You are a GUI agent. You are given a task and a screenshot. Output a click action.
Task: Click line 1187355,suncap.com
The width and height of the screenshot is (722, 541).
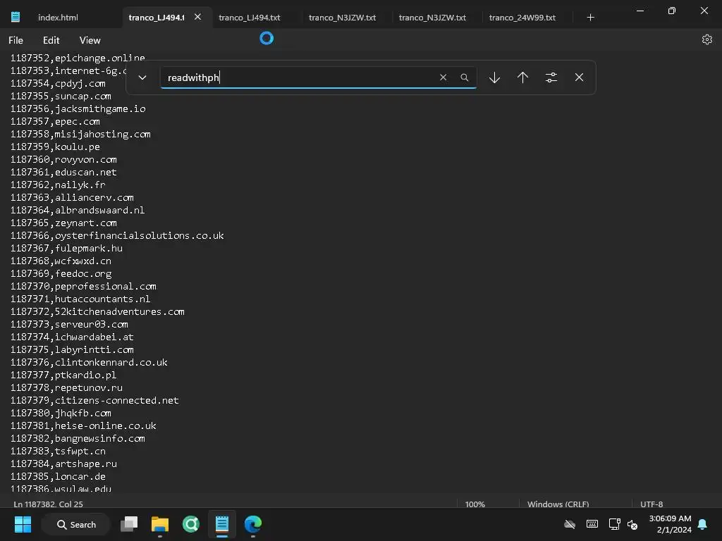[61, 96]
